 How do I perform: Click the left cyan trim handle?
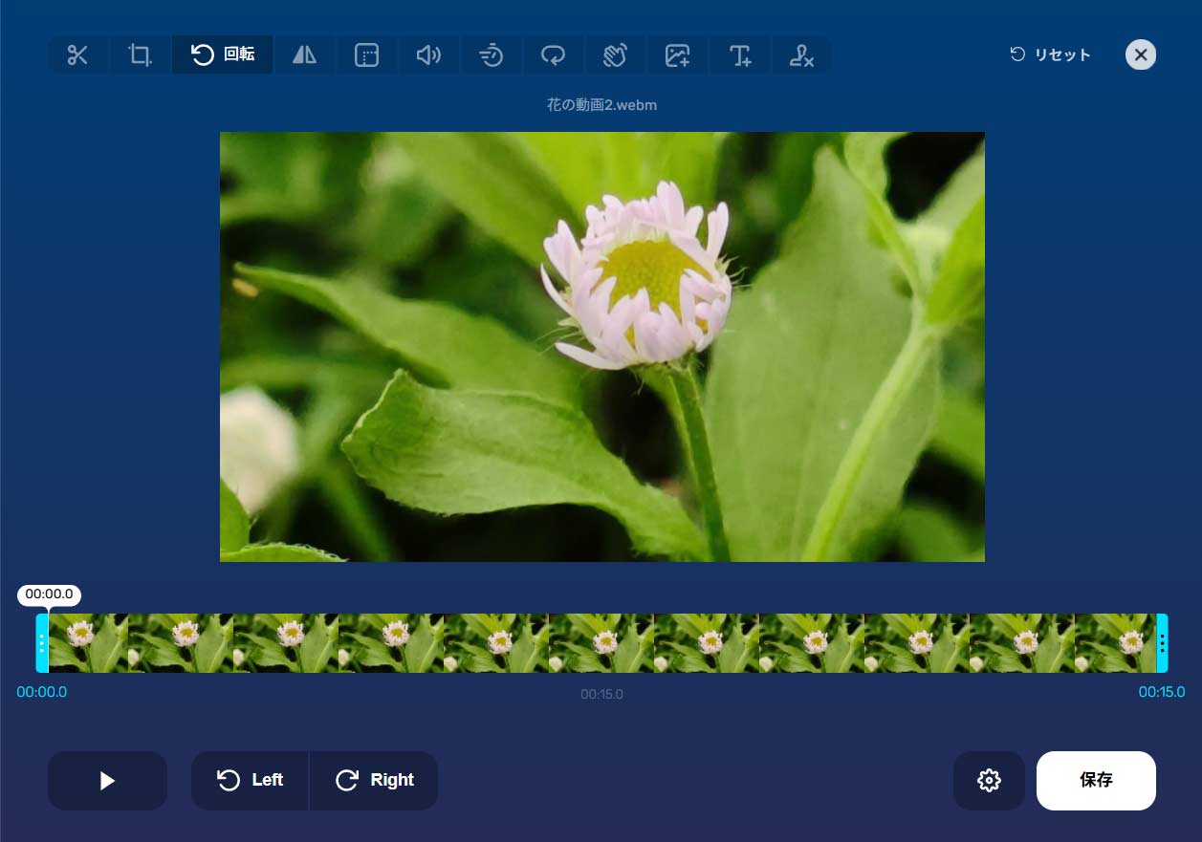[42, 643]
